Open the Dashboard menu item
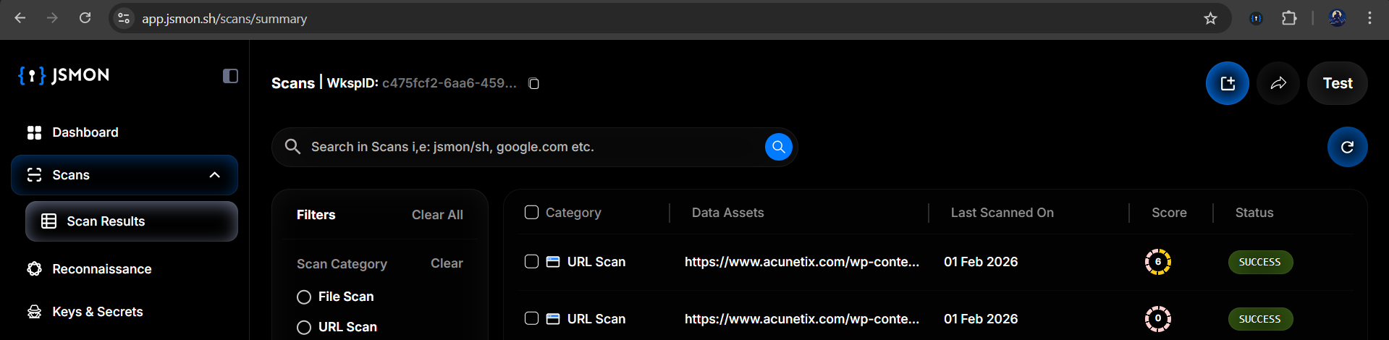Viewport: 1389px width, 340px height. click(x=85, y=132)
